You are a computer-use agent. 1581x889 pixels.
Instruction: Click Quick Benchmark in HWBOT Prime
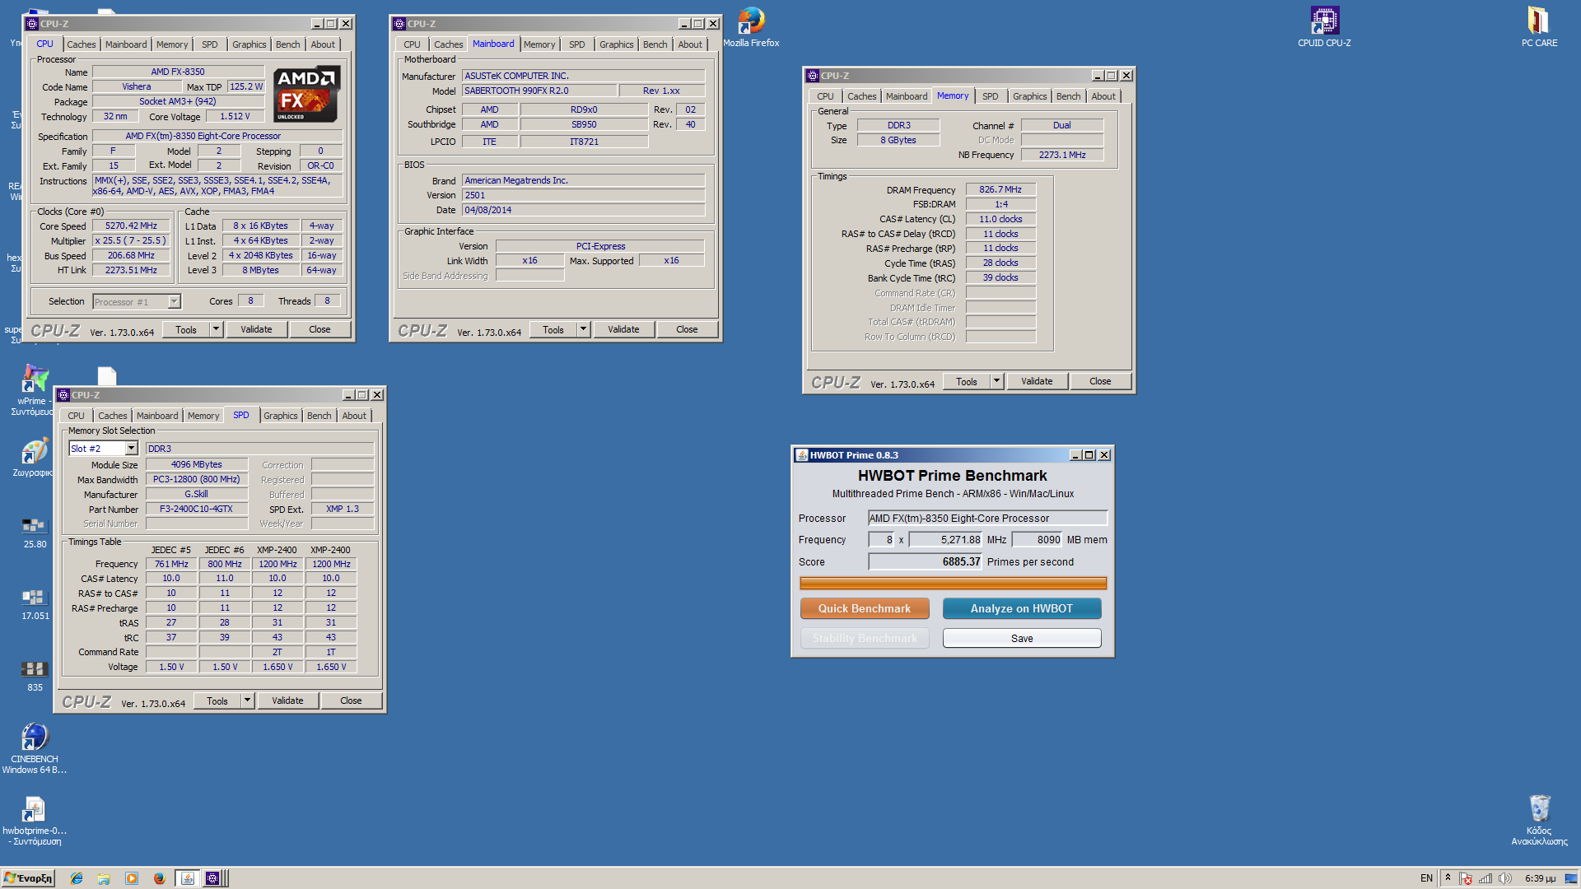[x=865, y=608]
